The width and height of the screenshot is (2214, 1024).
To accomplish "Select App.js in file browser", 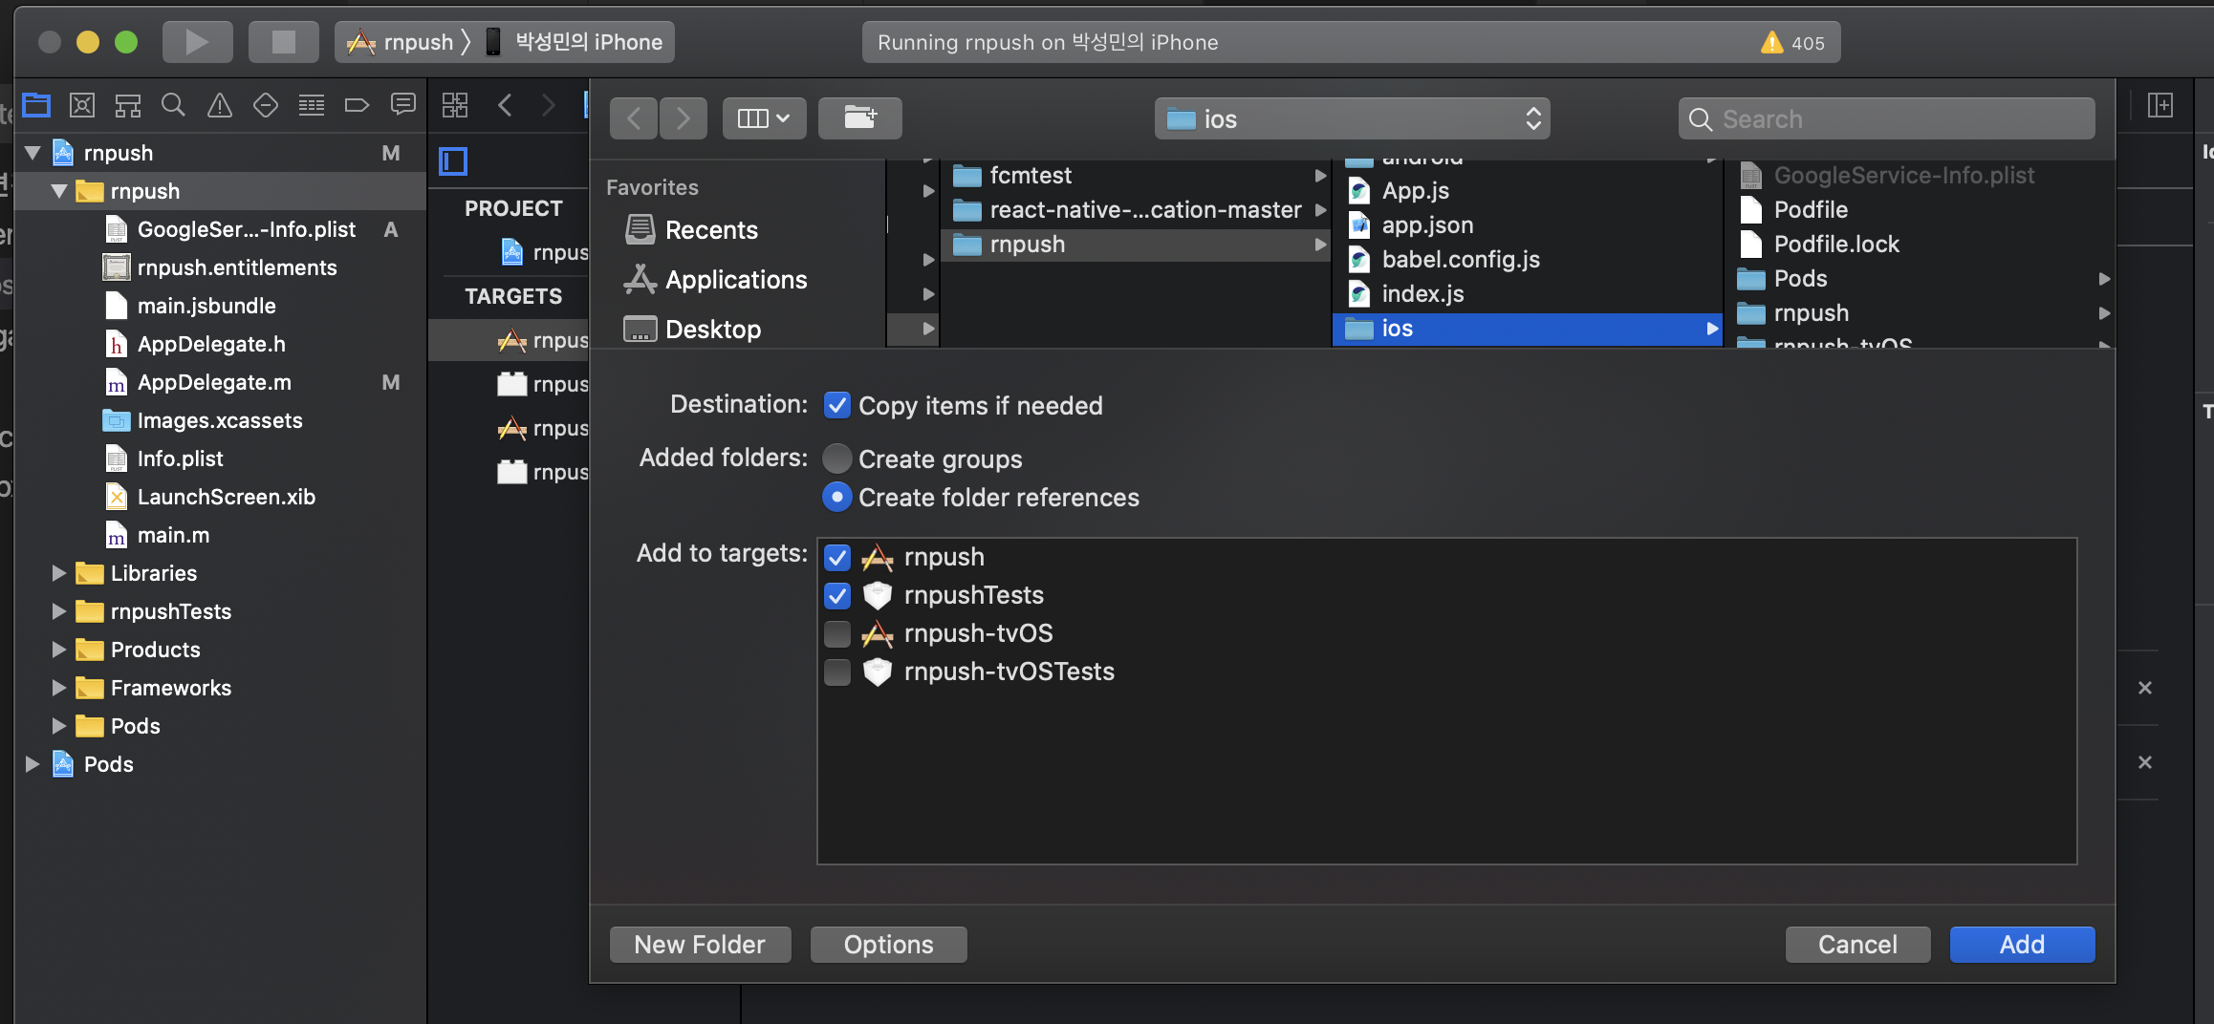I will [1528, 191].
